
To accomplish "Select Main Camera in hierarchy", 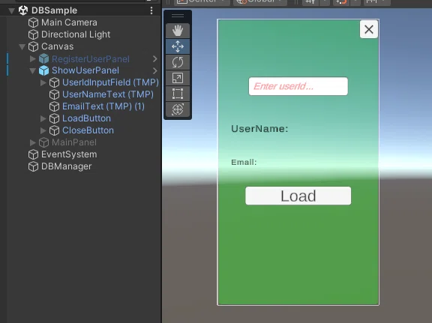I will coord(69,22).
